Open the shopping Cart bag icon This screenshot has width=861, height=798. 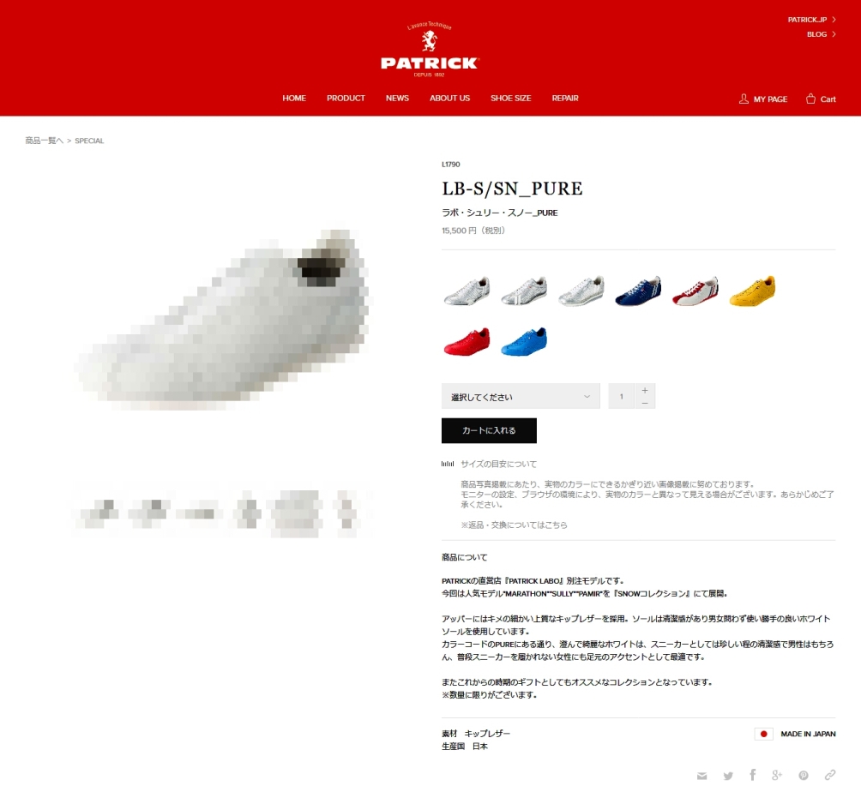[x=810, y=99]
